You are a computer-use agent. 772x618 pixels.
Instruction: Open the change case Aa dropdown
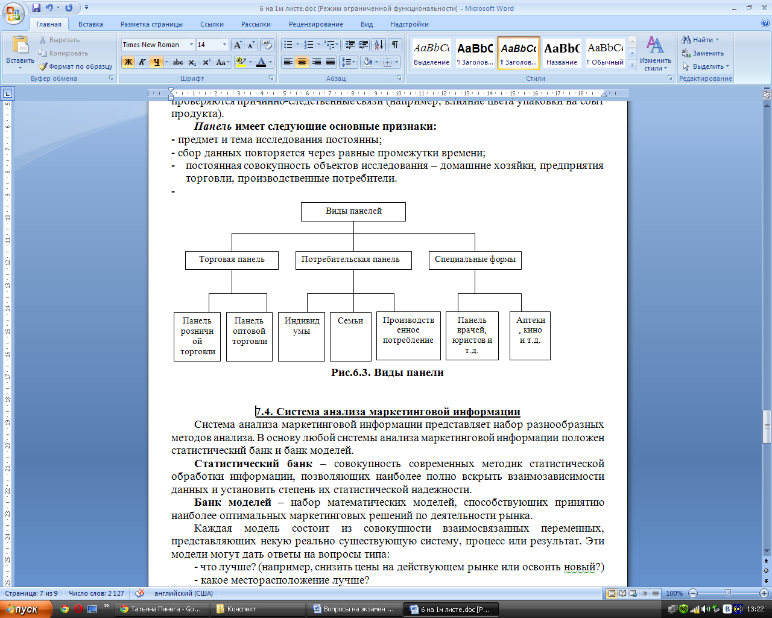pos(222,62)
